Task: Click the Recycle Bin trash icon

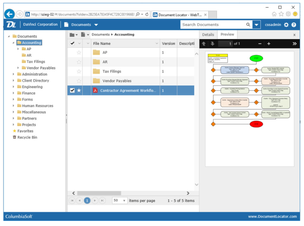Action: (14, 137)
